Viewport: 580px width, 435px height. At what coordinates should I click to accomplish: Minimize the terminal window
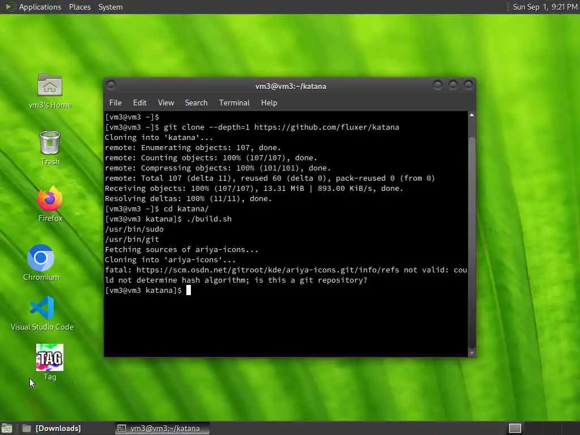438,86
